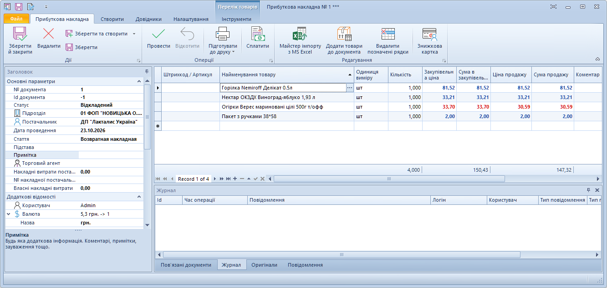Click the Відкотити undo arrow icon
The width and height of the screenshot is (607, 288).
pos(187,34)
